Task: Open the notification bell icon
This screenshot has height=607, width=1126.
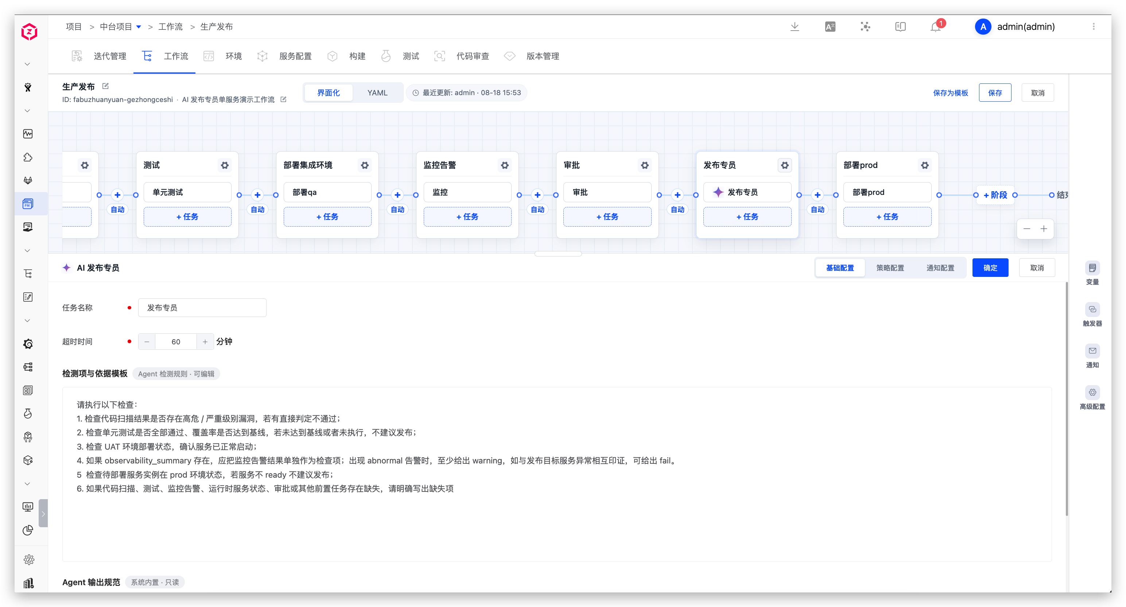Action: (x=935, y=27)
